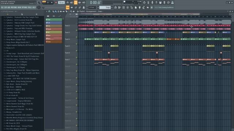Click the song position slider
The image size is (234, 131).
tap(54, 7)
